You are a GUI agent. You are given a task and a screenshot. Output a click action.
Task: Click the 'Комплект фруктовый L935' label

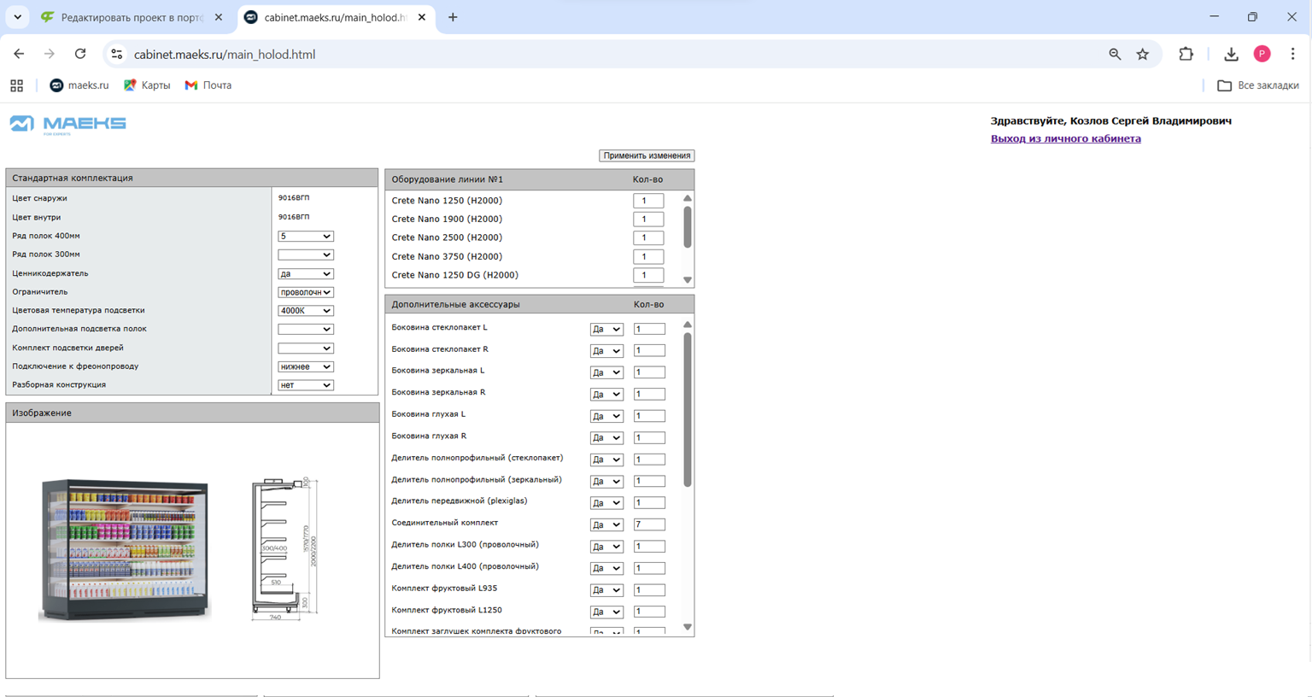pos(444,589)
